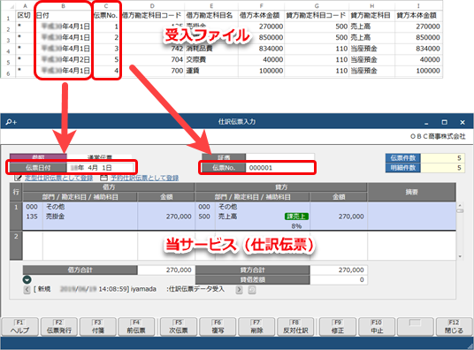Select row 2 header in journal grid
474x350 pixels.
click(16, 246)
